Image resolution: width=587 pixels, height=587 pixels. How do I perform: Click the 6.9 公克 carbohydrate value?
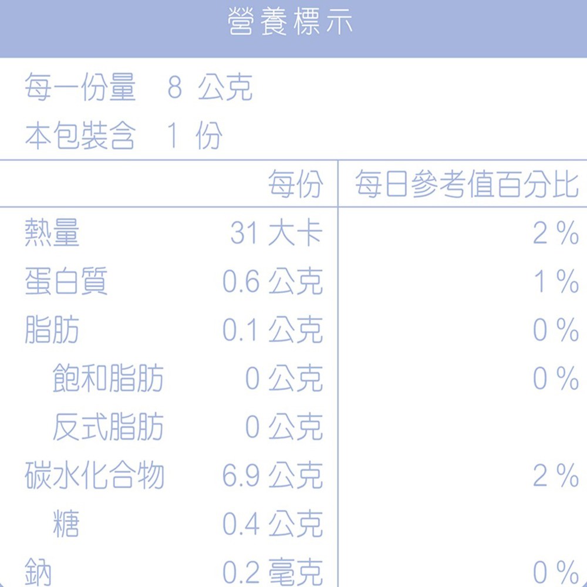coord(272,475)
